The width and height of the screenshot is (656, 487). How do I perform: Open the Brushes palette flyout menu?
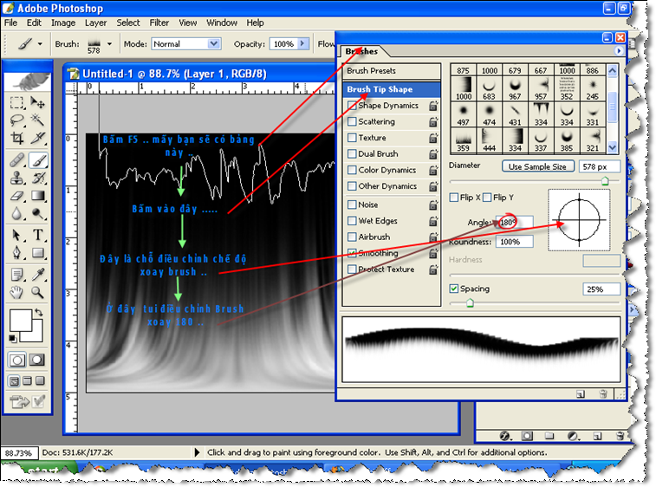619,51
